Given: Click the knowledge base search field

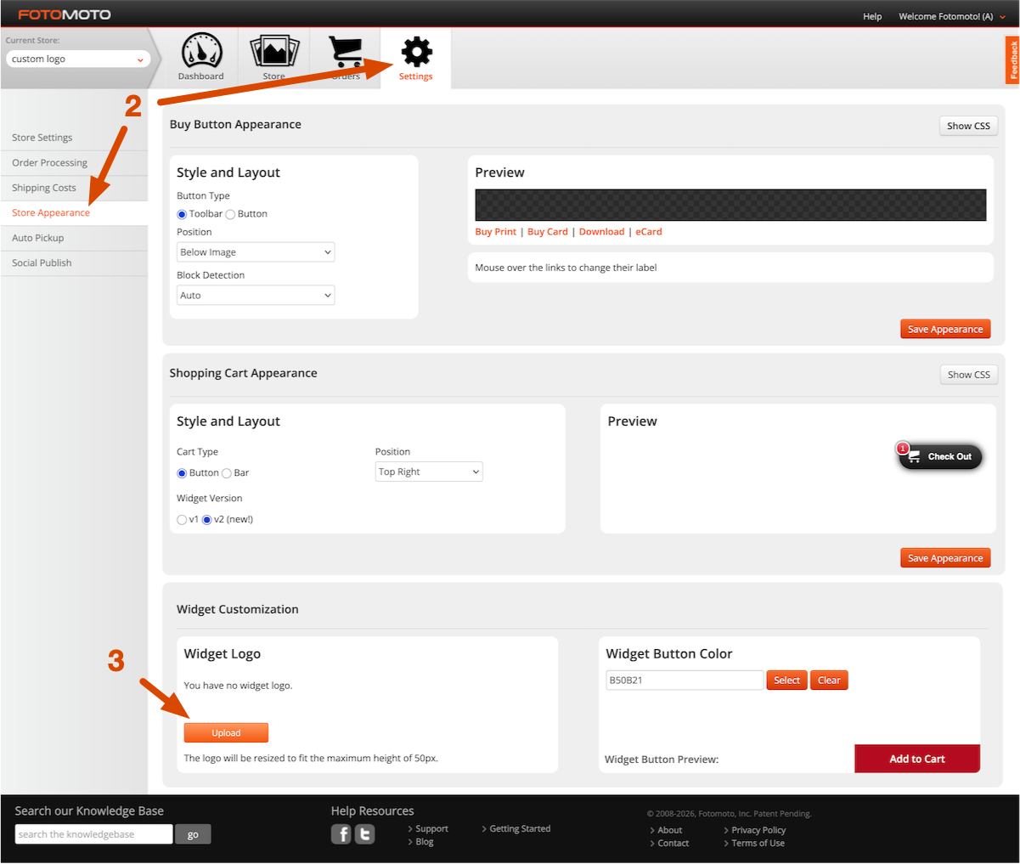Looking at the screenshot, I should 93,834.
